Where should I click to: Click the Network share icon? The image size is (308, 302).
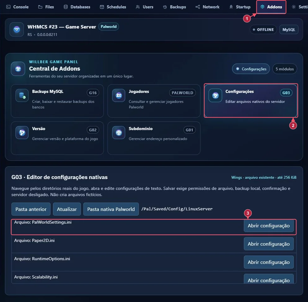click(198, 7)
